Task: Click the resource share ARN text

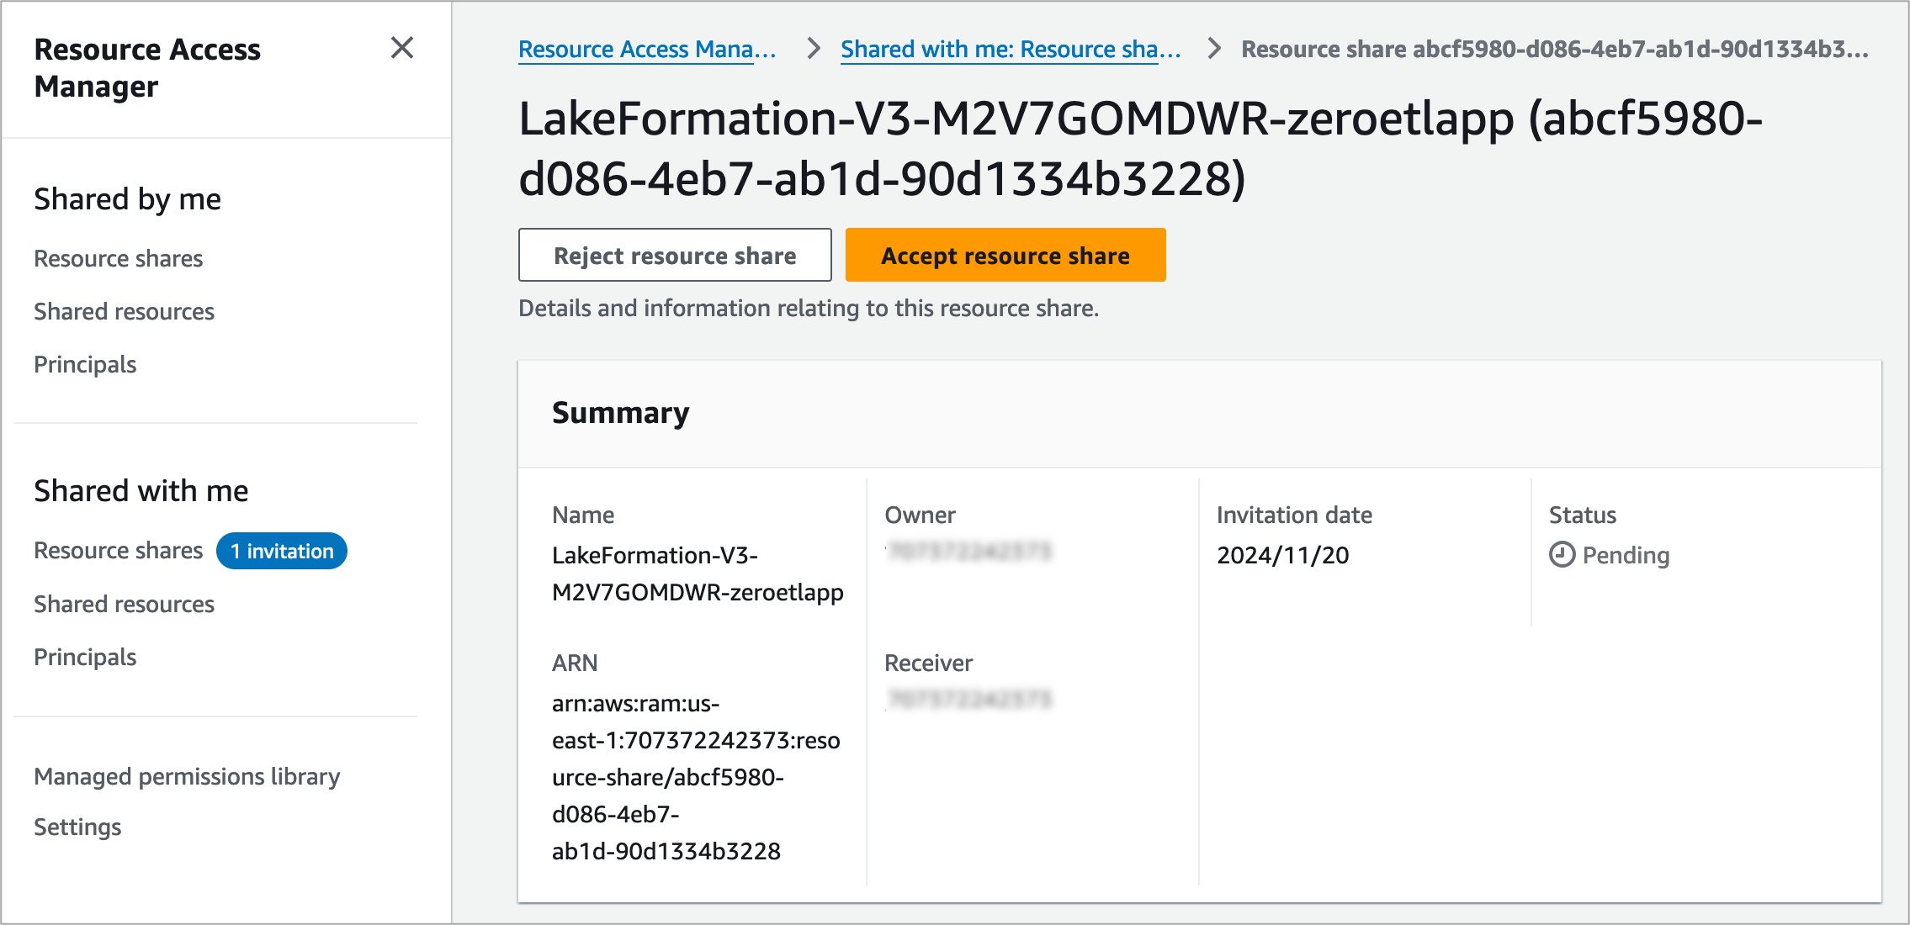Action: [x=695, y=777]
